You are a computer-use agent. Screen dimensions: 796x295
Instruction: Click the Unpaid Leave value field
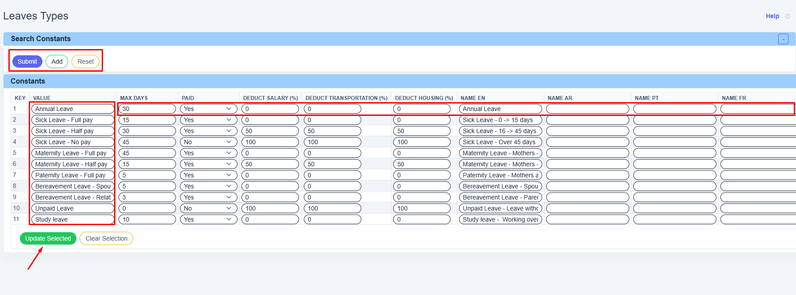coord(73,208)
